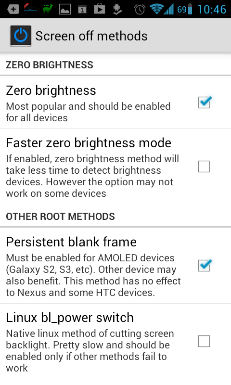
Task: Tap the 10:46 clock in status bar
Action: (211, 9)
